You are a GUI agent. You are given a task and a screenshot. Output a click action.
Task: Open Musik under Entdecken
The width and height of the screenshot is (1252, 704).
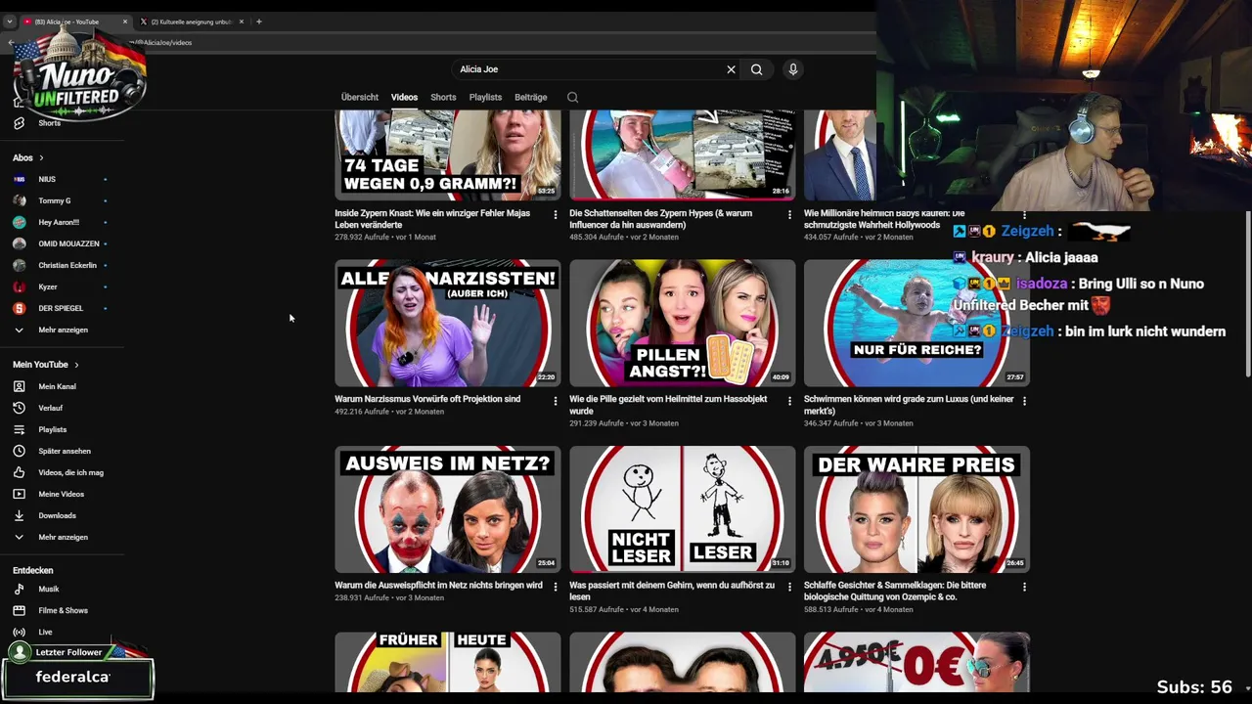click(x=49, y=589)
